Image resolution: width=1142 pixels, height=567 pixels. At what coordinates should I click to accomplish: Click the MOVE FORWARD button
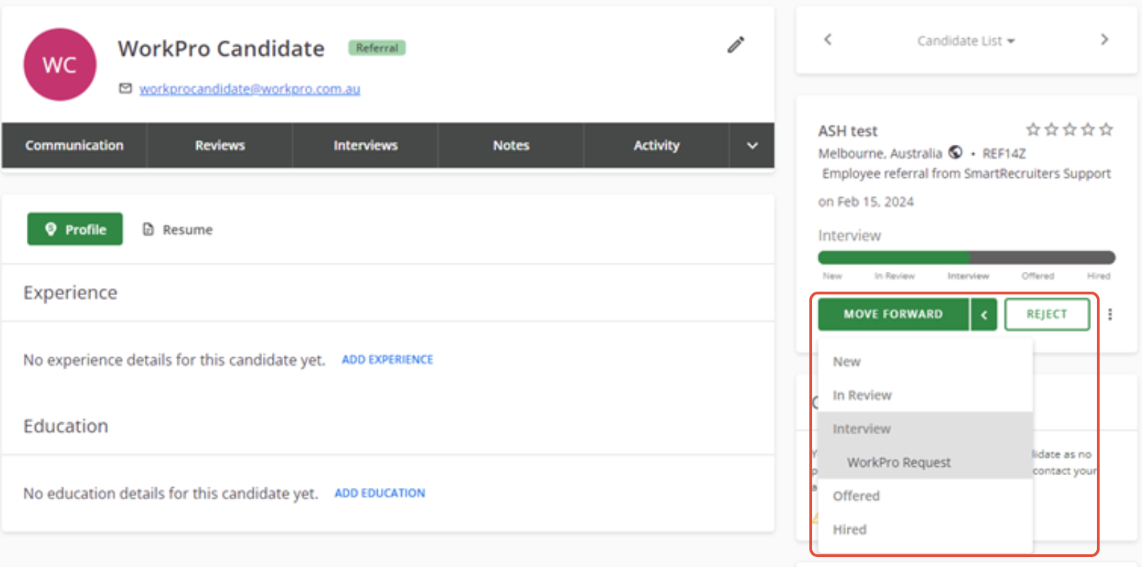point(893,314)
